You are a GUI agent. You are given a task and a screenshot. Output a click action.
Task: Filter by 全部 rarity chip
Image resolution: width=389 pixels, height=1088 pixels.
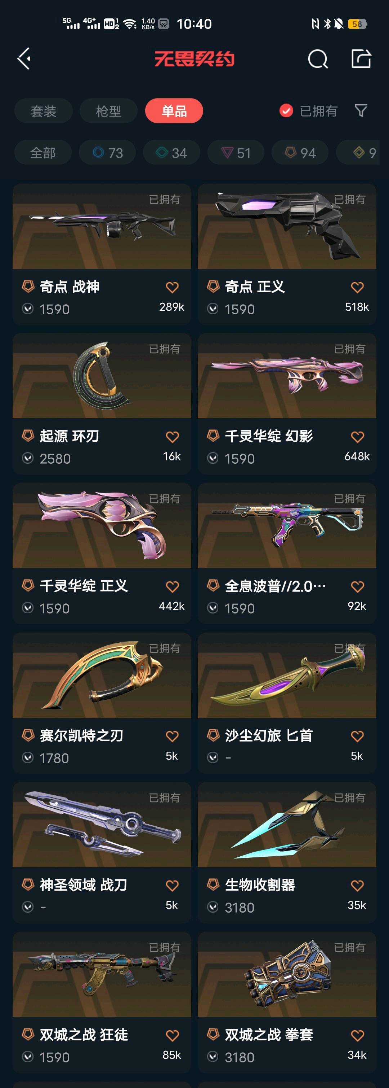tap(43, 153)
